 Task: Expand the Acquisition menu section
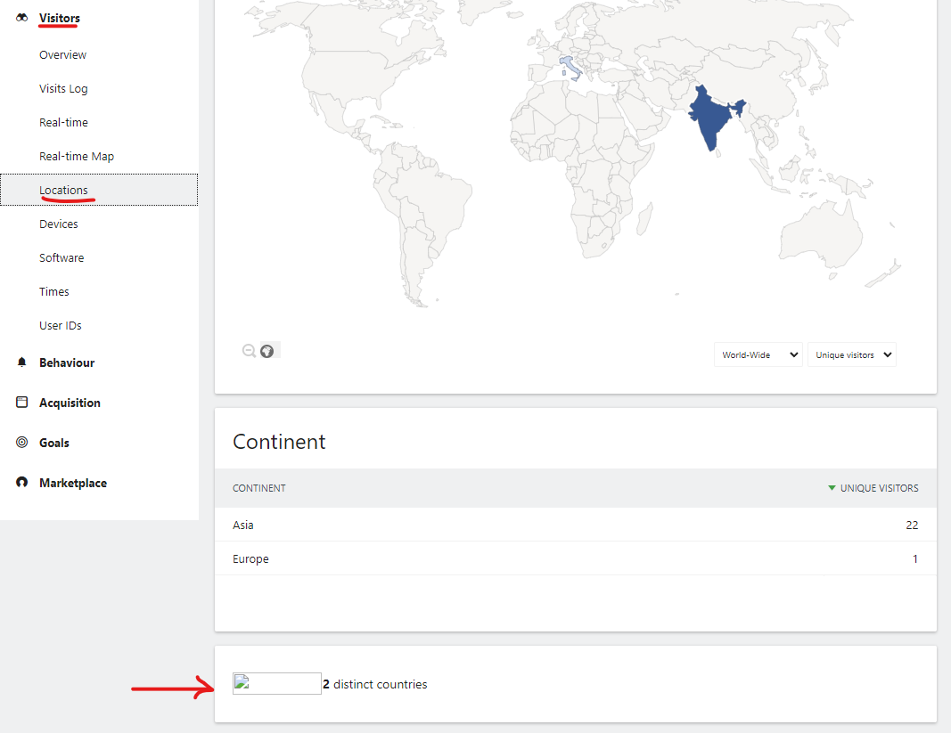coord(70,403)
